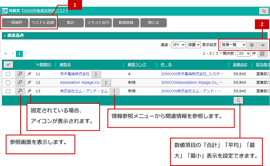
Task: Open info menu for 株式会社エム・アンド・エム
Action: tap(114, 91)
